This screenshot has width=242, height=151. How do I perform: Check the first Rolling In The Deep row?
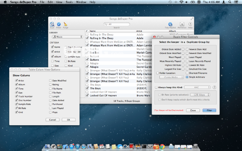(x=87, y=35)
